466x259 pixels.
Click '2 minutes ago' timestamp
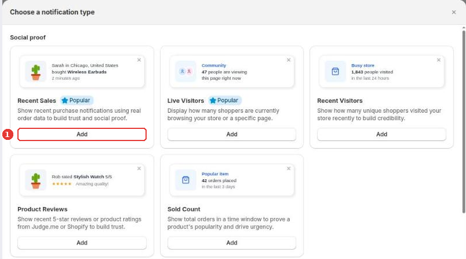pos(65,78)
